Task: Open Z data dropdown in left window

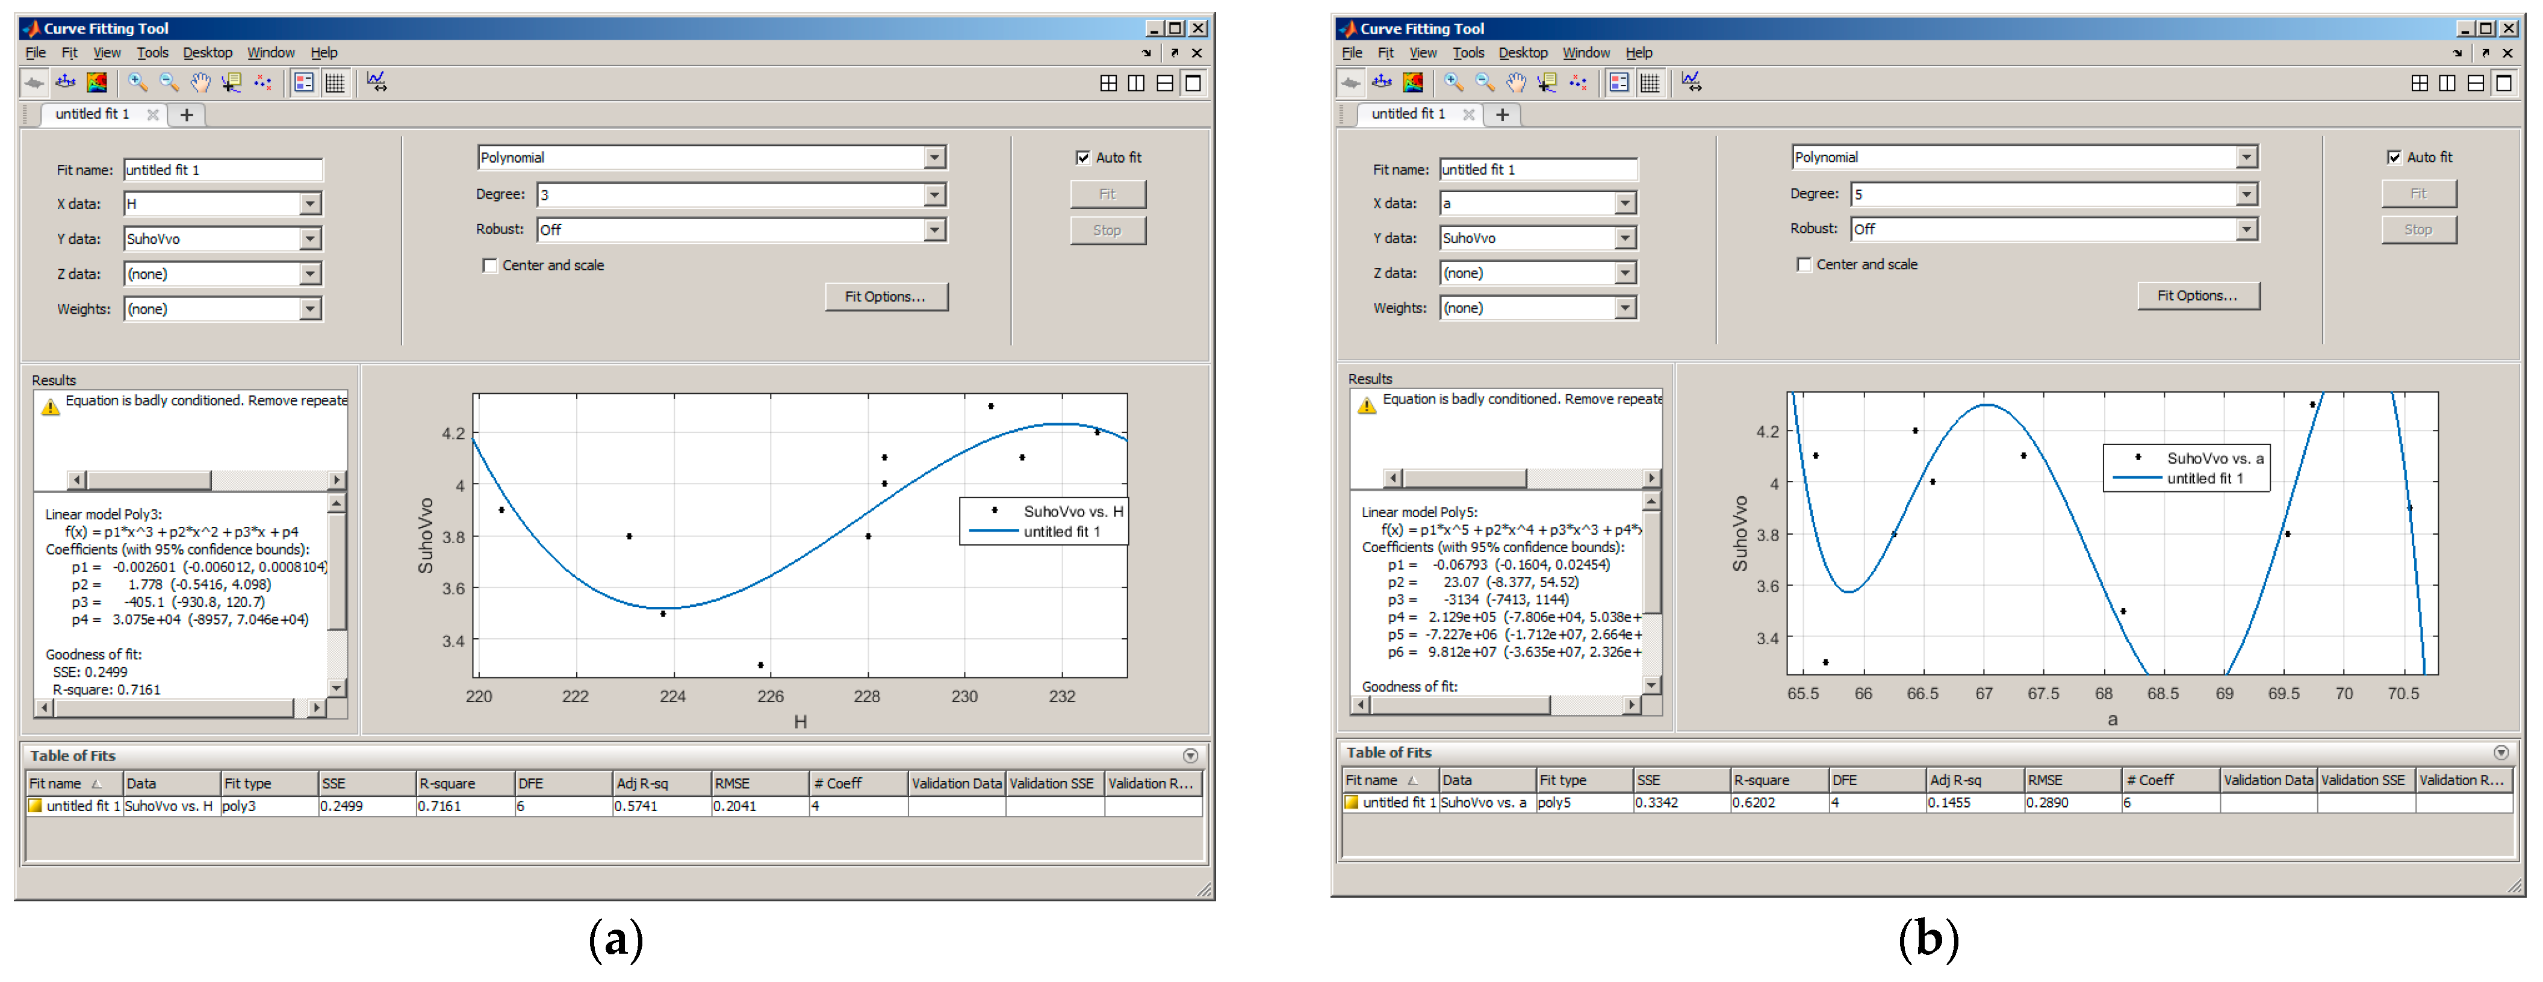Action: pos(310,275)
